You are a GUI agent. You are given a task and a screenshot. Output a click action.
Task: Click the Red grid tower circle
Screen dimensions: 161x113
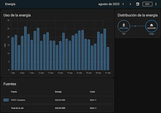124,26
